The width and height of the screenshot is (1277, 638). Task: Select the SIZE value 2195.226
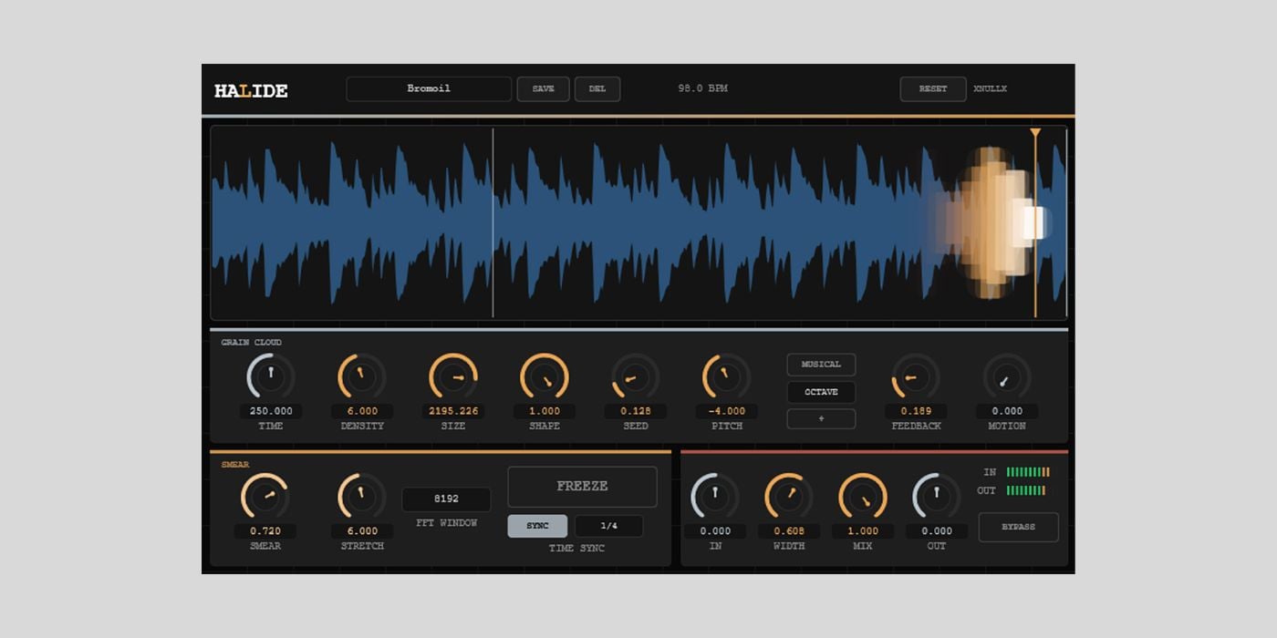453,411
